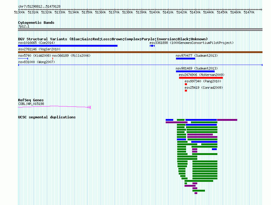Select the blue nsv981469 gain bar

[x=195, y=71]
